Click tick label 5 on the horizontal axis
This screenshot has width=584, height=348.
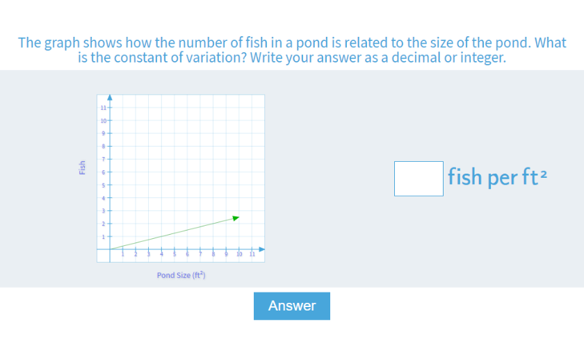click(175, 256)
